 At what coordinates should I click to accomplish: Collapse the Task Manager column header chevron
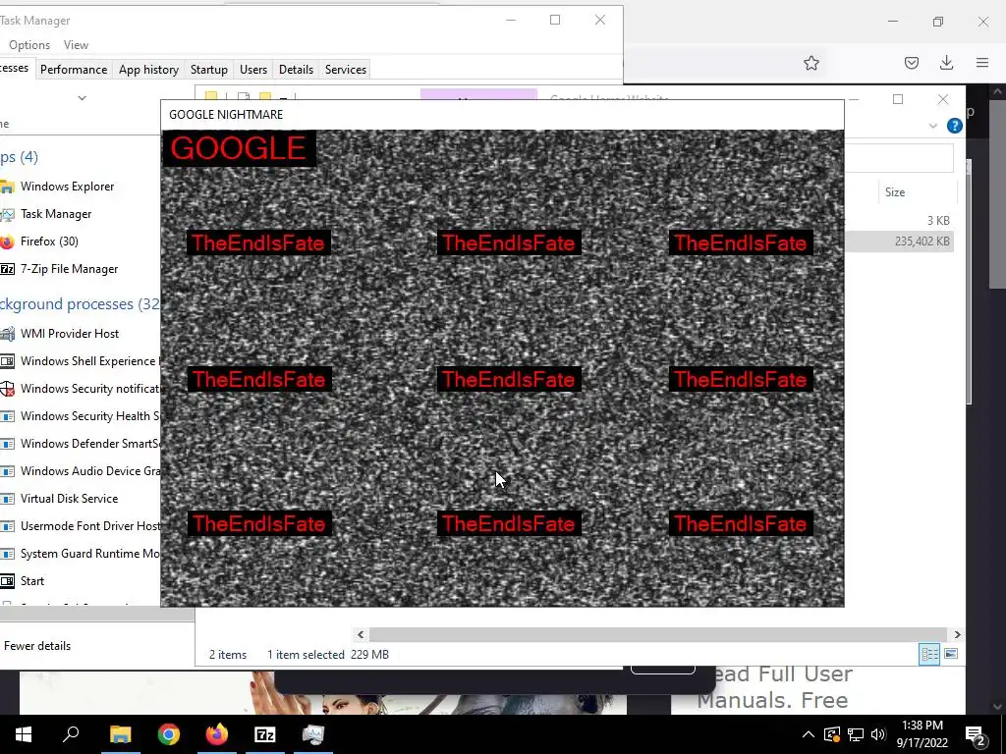pyautogui.click(x=82, y=98)
